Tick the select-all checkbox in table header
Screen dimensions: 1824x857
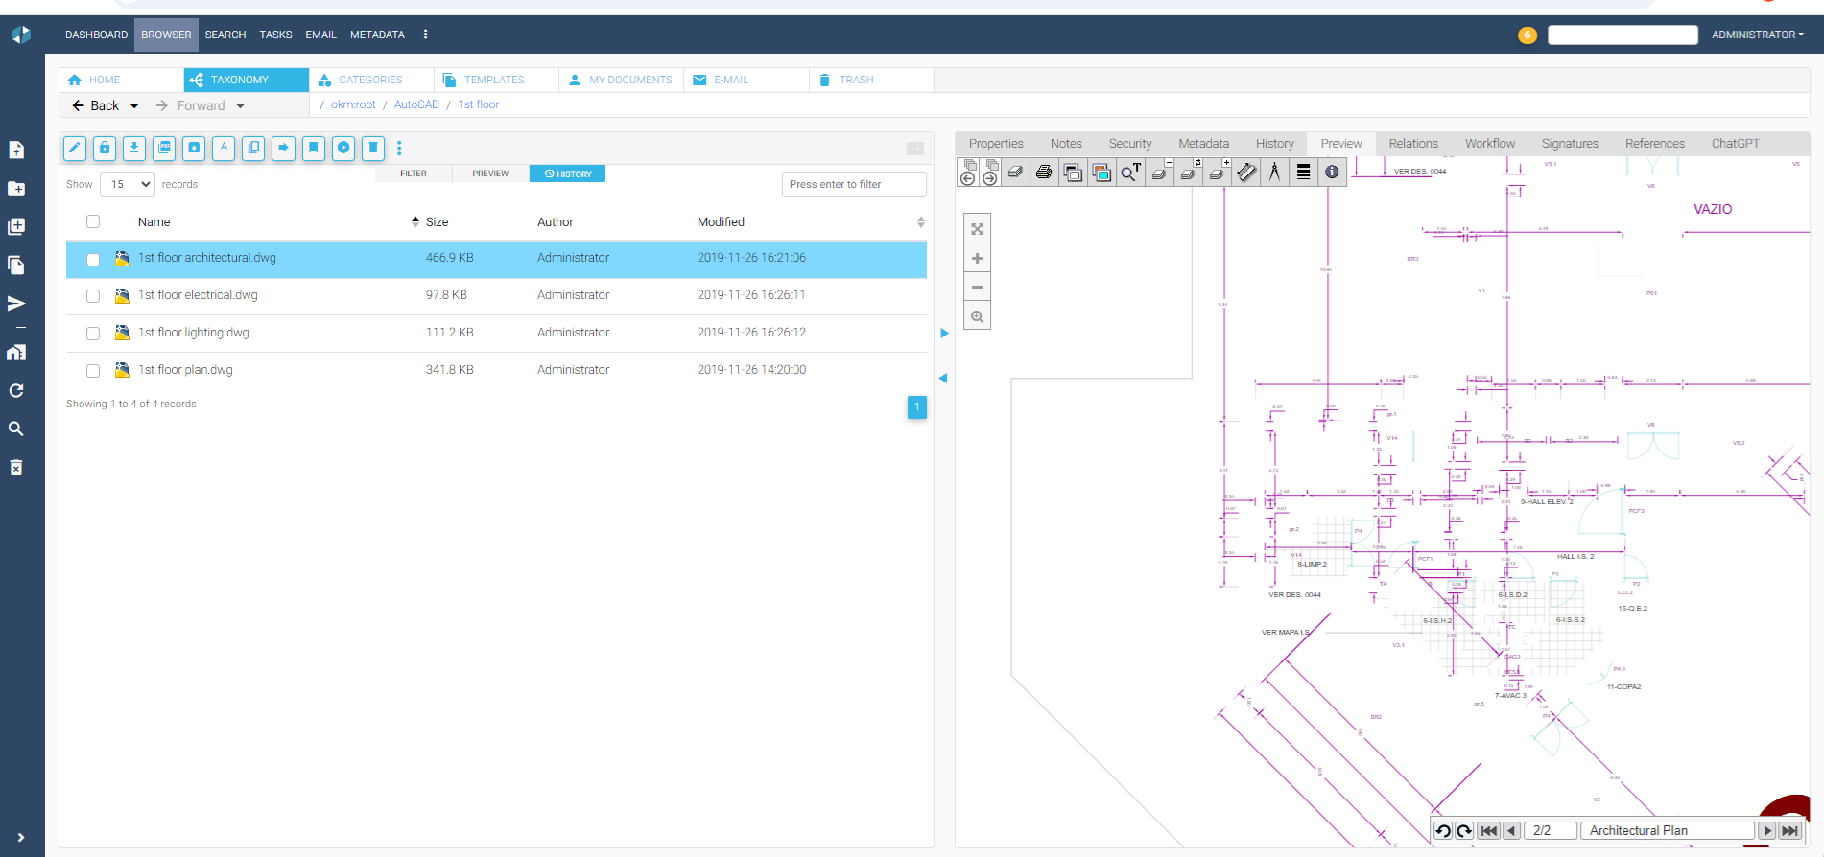pyautogui.click(x=93, y=221)
